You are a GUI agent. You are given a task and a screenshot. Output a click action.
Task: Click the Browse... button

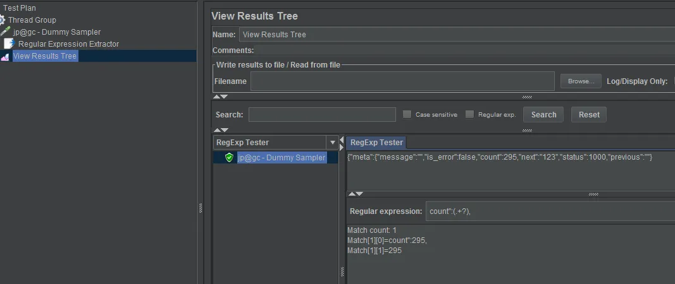coord(581,81)
